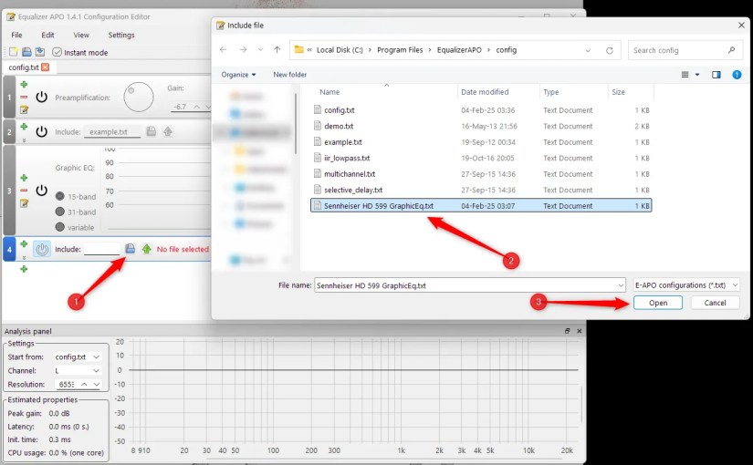The height and width of the screenshot is (465, 753).
Task: Click the new file icon in editor toolbar
Action: pos(14,52)
